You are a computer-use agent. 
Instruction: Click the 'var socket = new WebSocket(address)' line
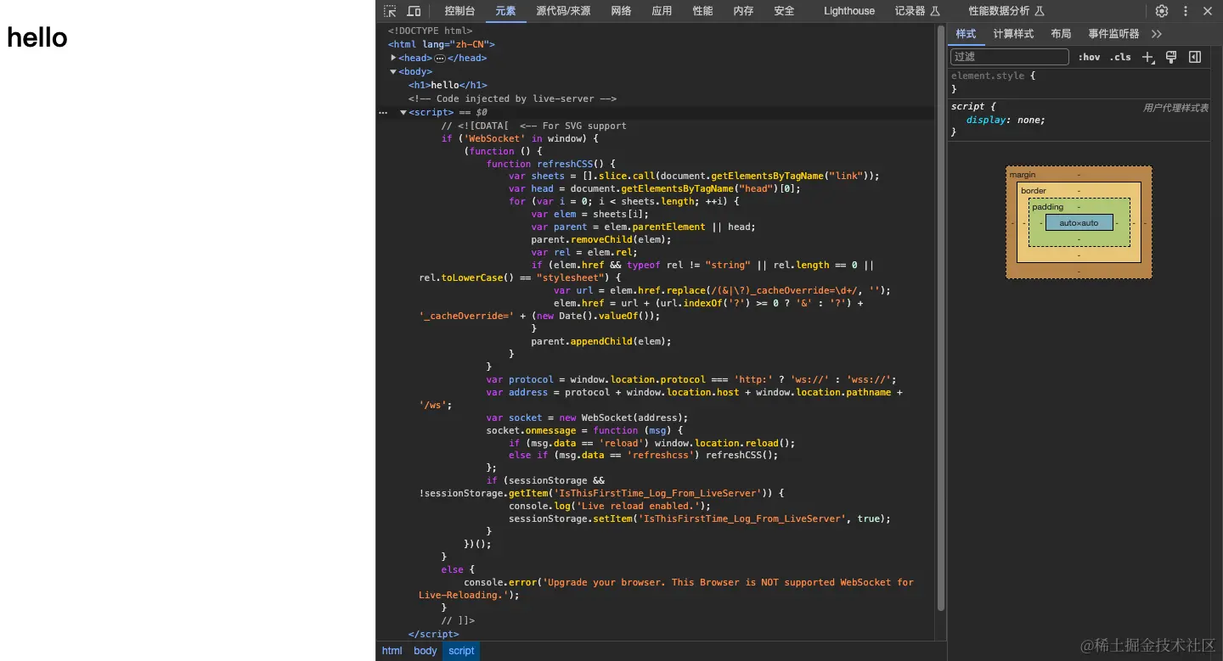click(587, 417)
